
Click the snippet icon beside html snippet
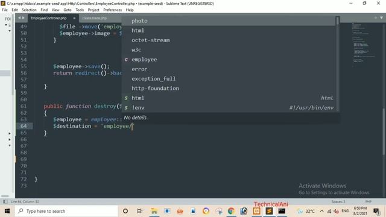126,98
